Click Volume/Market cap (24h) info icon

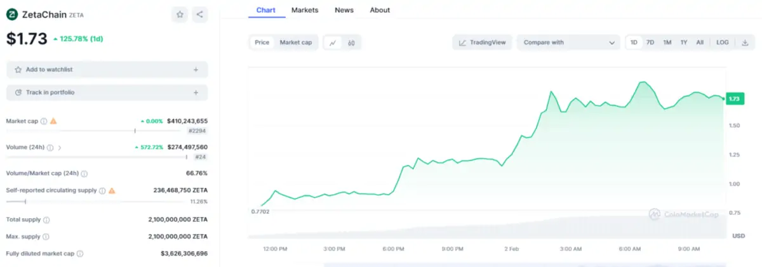click(84, 173)
